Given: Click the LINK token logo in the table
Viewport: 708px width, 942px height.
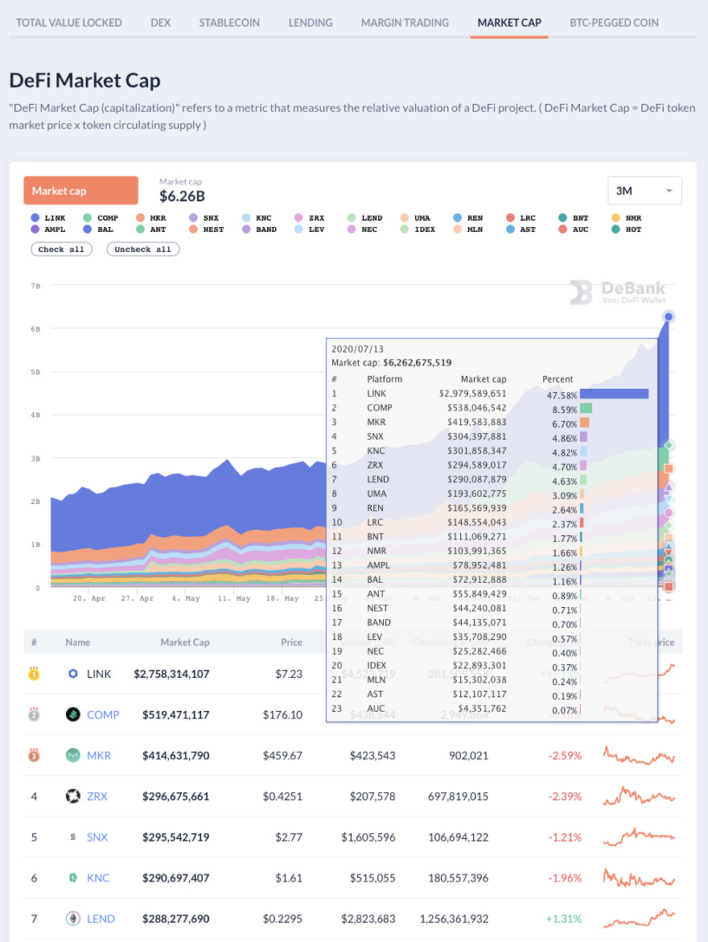Looking at the screenshot, I should point(72,674).
